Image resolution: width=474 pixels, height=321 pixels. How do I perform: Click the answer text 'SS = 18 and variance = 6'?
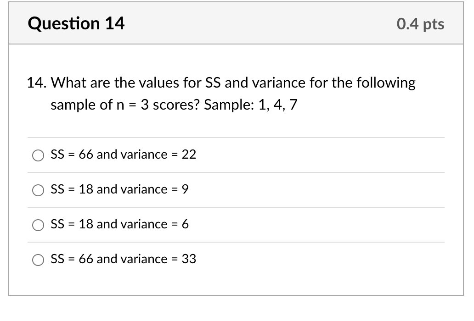[x=119, y=224]
